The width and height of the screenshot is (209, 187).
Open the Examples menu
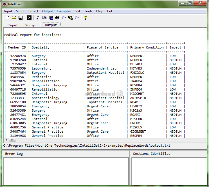pos(64,11)
